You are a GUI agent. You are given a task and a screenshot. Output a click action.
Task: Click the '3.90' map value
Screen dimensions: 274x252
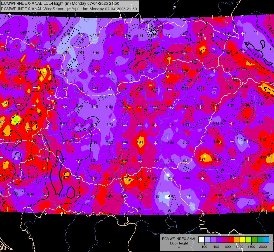pos(95,71)
